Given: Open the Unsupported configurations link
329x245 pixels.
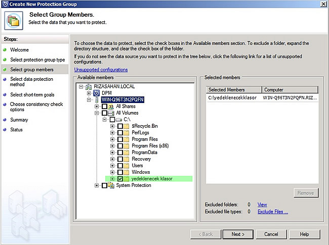Looking at the screenshot, I should [x=101, y=70].
